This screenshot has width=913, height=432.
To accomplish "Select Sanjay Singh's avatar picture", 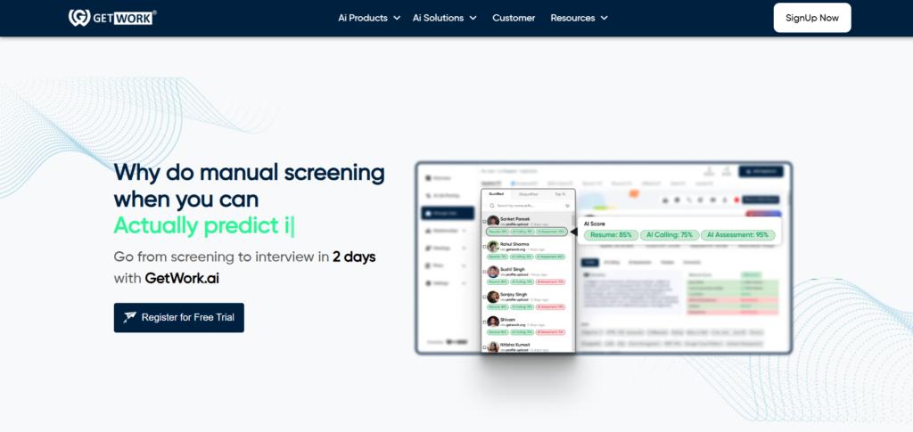I will click(493, 296).
